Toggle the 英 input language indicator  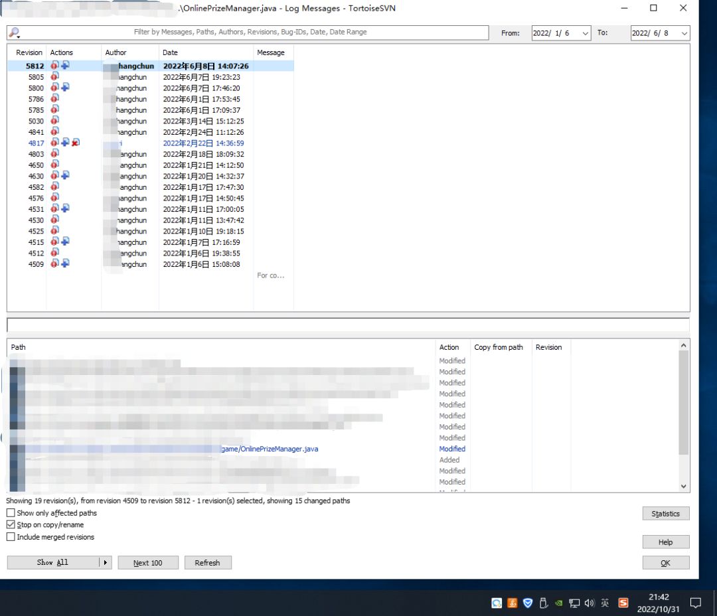pos(605,603)
